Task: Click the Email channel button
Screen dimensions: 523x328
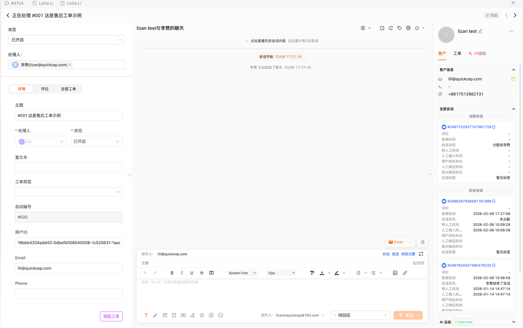Action: point(396,242)
